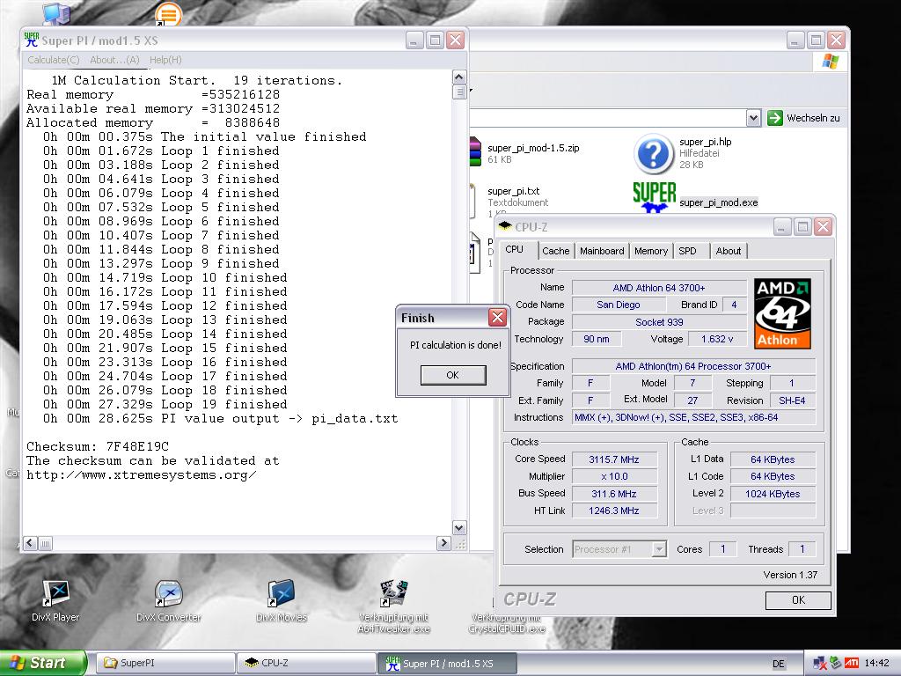Viewport: 901px width, 676px height.
Task: Open the DivX Movies desktop shortcut
Action: coord(281,594)
